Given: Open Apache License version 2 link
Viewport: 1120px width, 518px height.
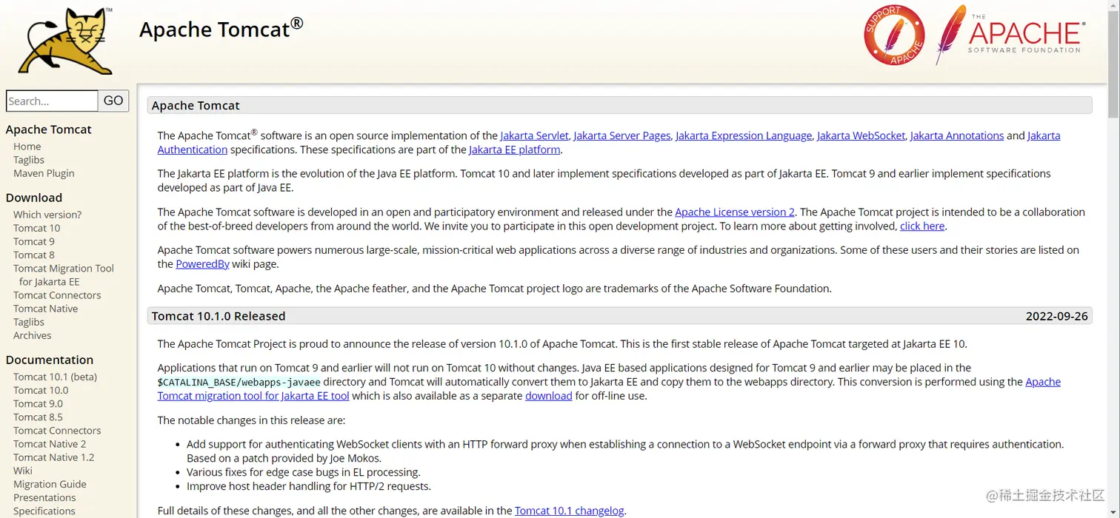Looking at the screenshot, I should (x=735, y=212).
